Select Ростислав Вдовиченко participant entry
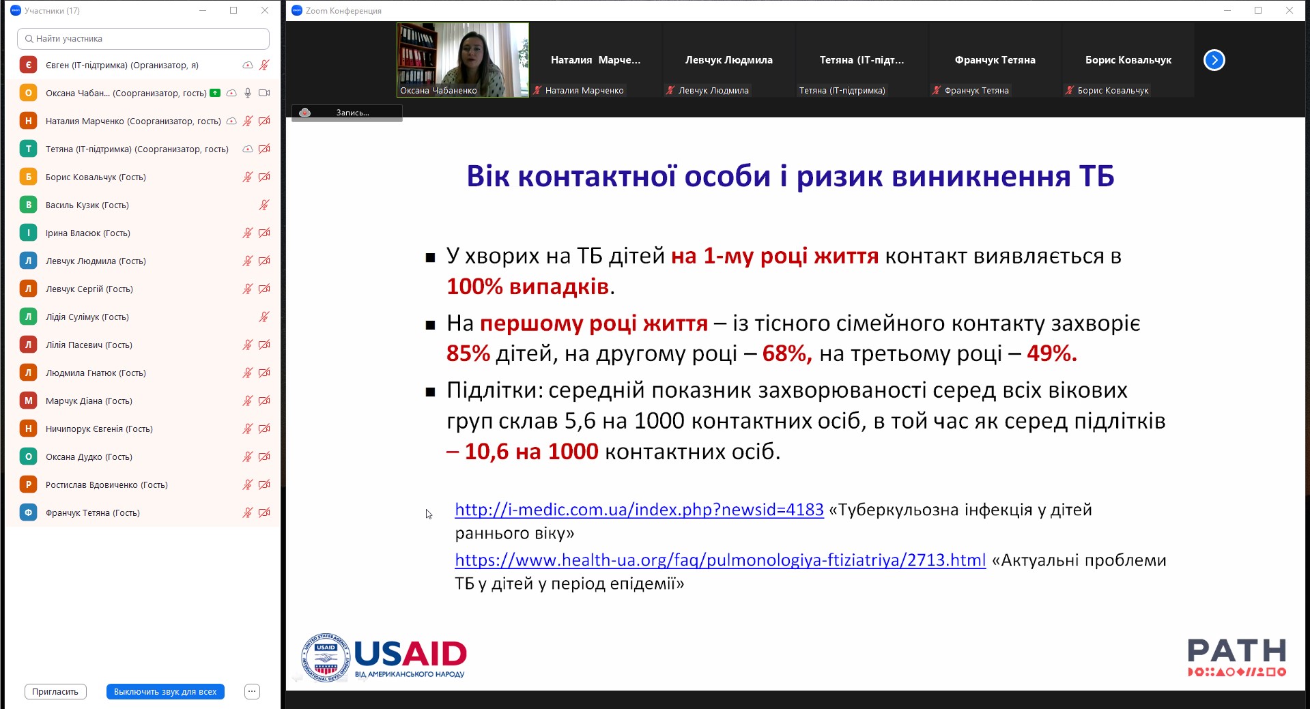Image resolution: width=1310 pixels, height=709 pixels. coord(106,484)
